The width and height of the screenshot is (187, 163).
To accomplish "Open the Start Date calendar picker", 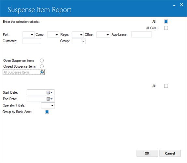I will [50, 92].
